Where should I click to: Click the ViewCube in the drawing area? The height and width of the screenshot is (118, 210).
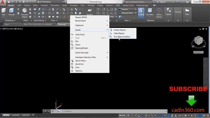tap(199, 41)
